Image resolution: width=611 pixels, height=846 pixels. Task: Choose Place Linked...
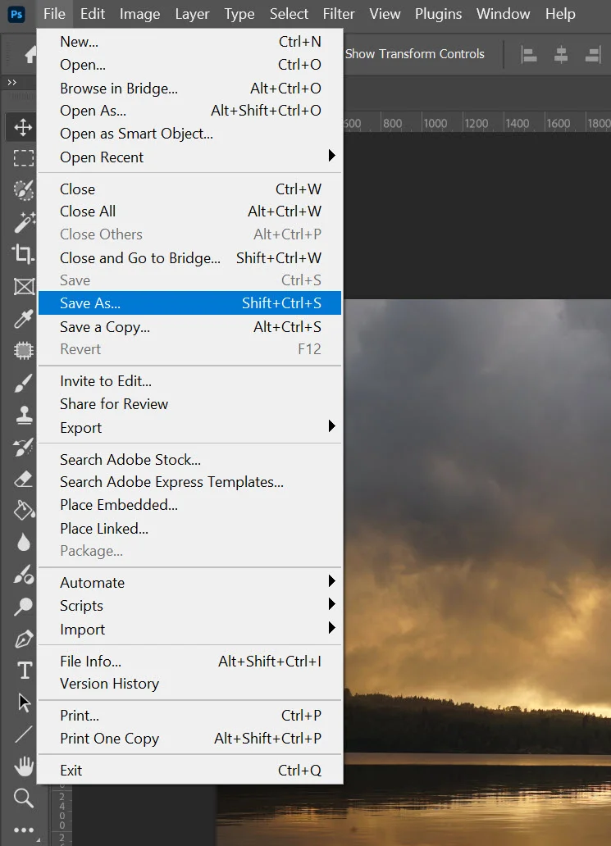189,528
